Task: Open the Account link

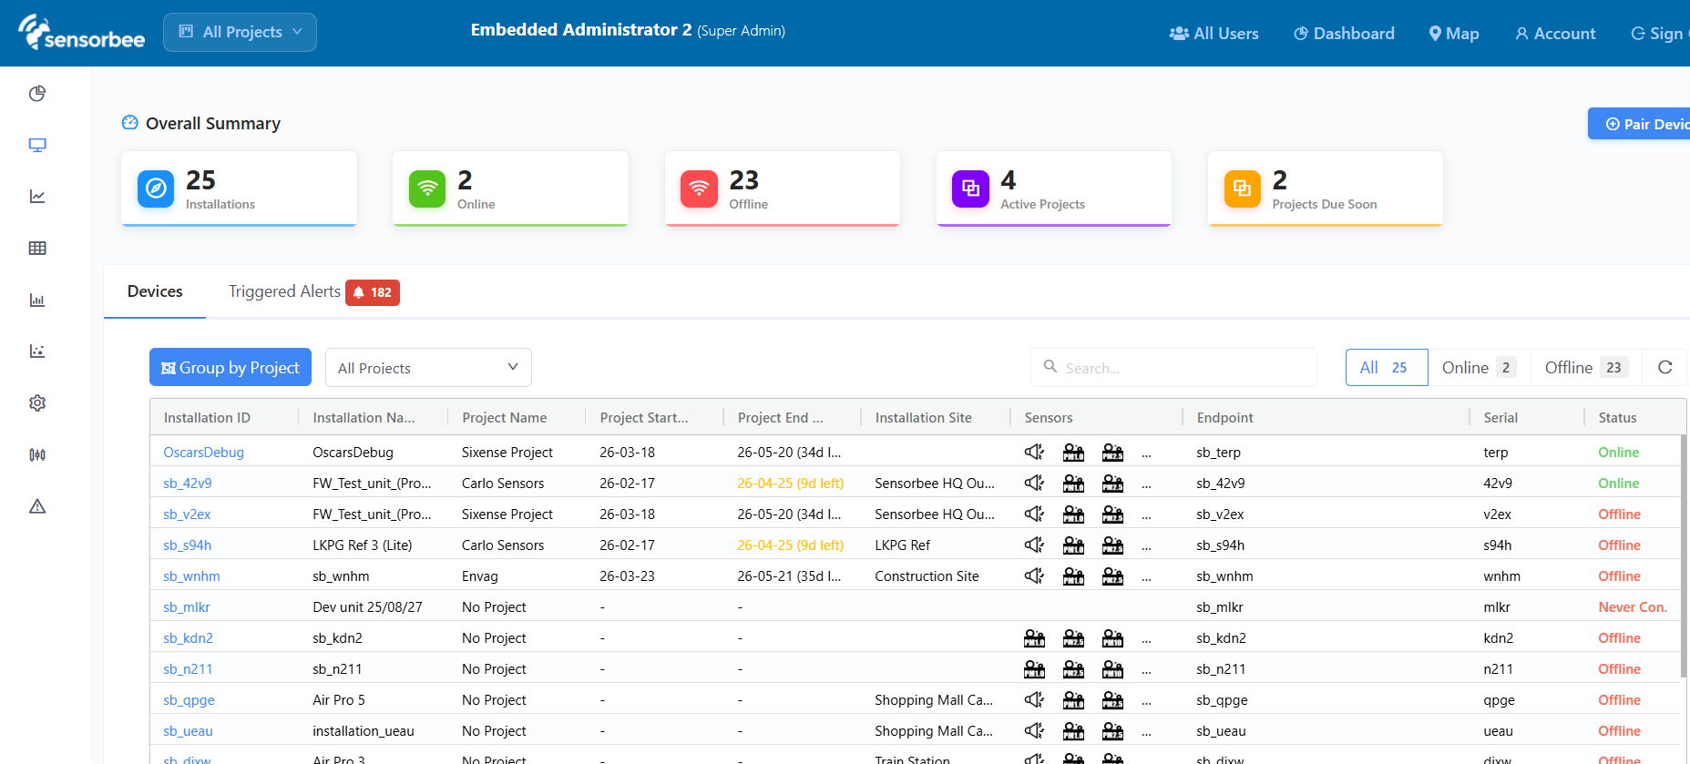Action: click(x=1555, y=34)
